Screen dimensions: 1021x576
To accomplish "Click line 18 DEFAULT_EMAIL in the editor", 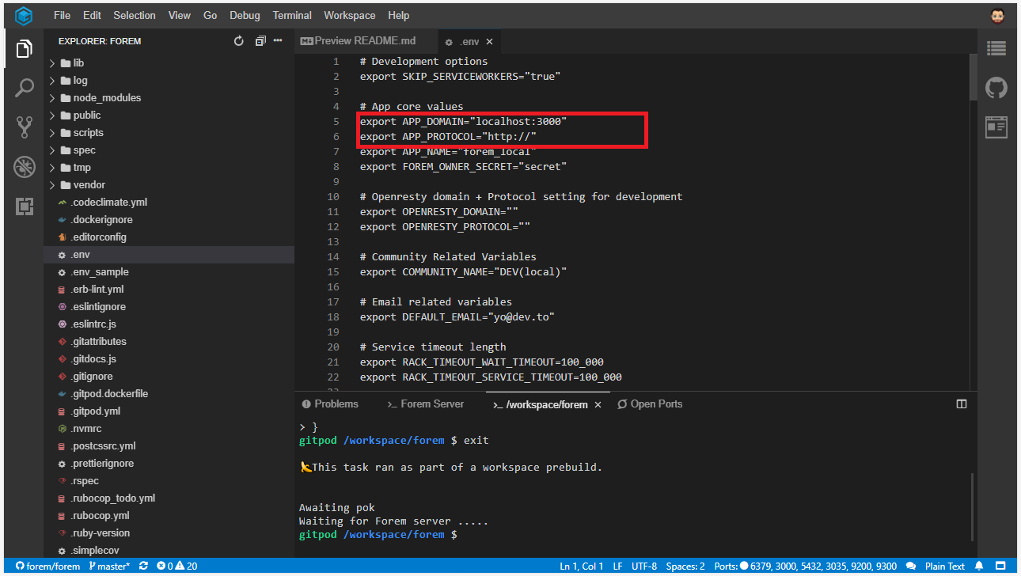I will pos(457,317).
